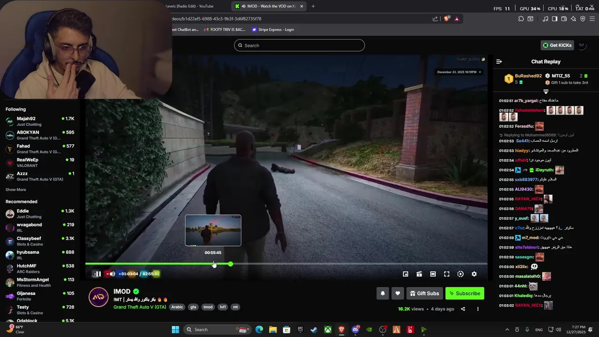This screenshot has width=599, height=337.
Task: Select the lvl1 tag
Action: point(223,307)
